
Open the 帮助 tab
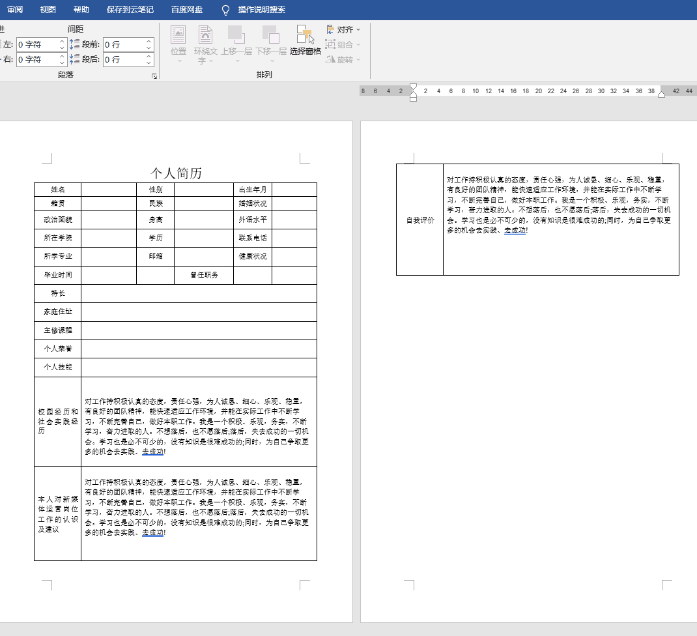81,9
